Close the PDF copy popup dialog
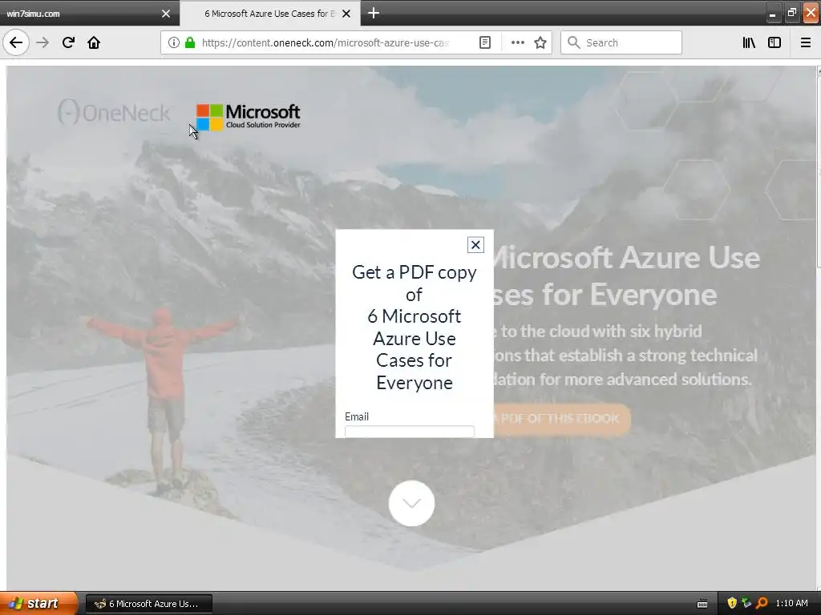This screenshot has height=615, width=821. click(x=475, y=245)
